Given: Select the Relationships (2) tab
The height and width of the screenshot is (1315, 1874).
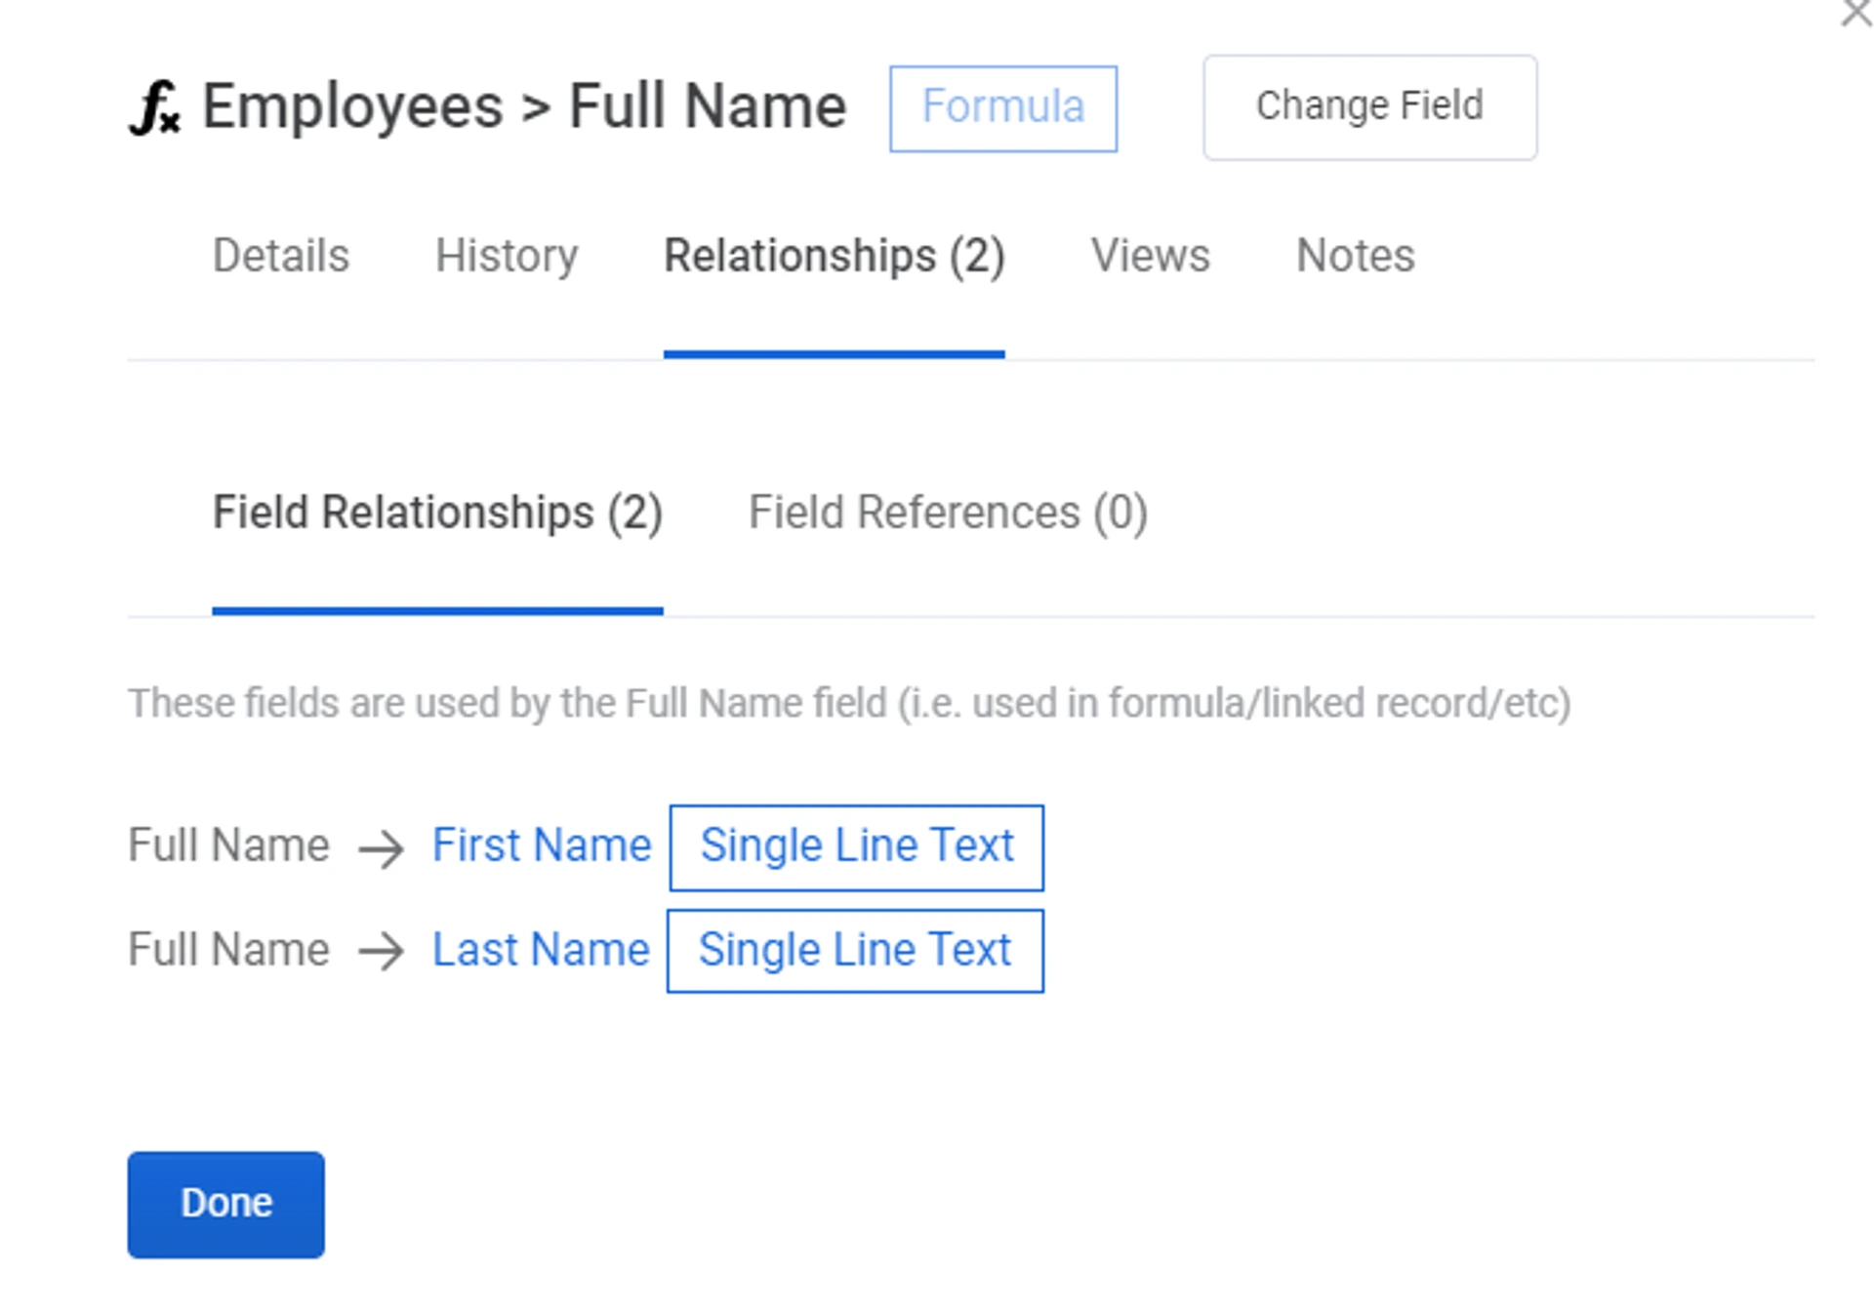Looking at the screenshot, I should click(x=834, y=256).
